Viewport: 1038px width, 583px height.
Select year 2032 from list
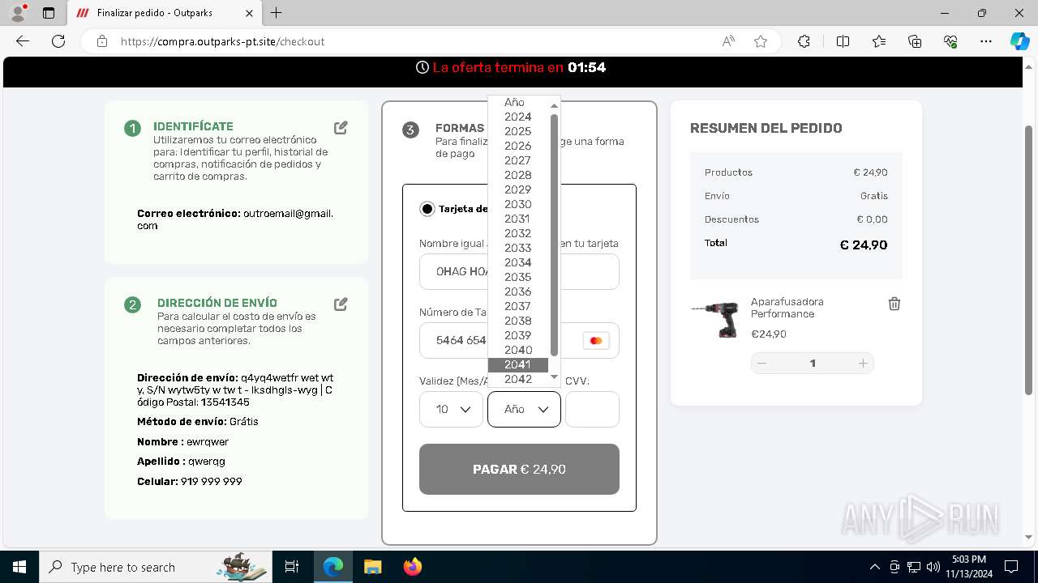(518, 233)
